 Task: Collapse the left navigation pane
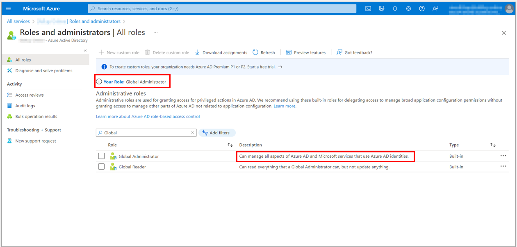(x=85, y=50)
